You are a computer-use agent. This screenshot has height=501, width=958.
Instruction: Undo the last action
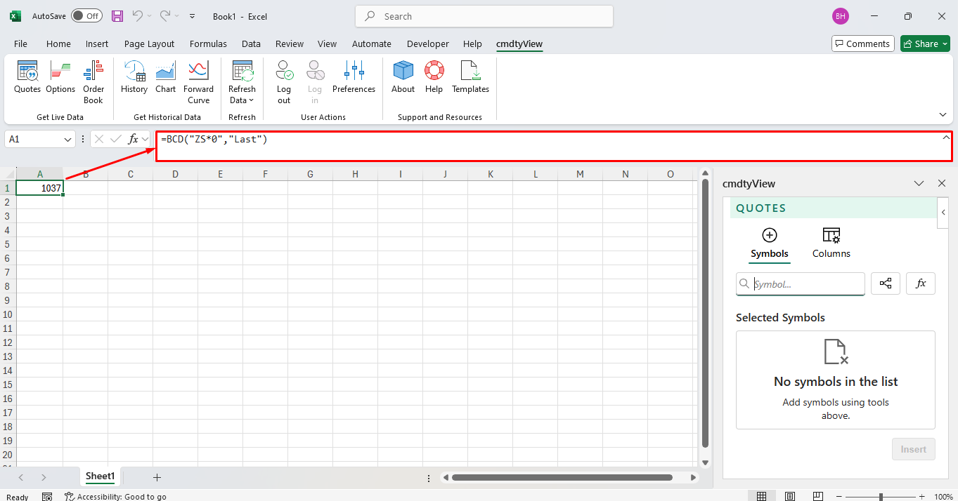138,16
